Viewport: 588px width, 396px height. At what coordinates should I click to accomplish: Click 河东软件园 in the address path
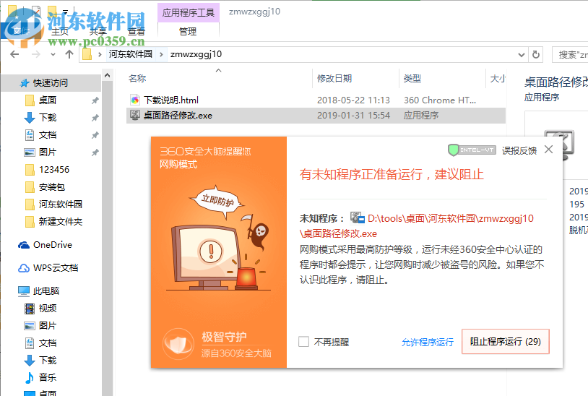point(131,54)
